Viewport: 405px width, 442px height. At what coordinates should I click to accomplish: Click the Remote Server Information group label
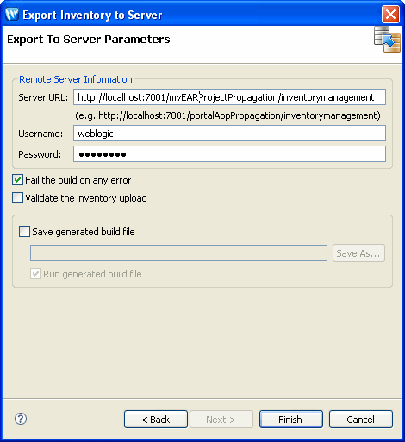pyautogui.click(x=76, y=79)
